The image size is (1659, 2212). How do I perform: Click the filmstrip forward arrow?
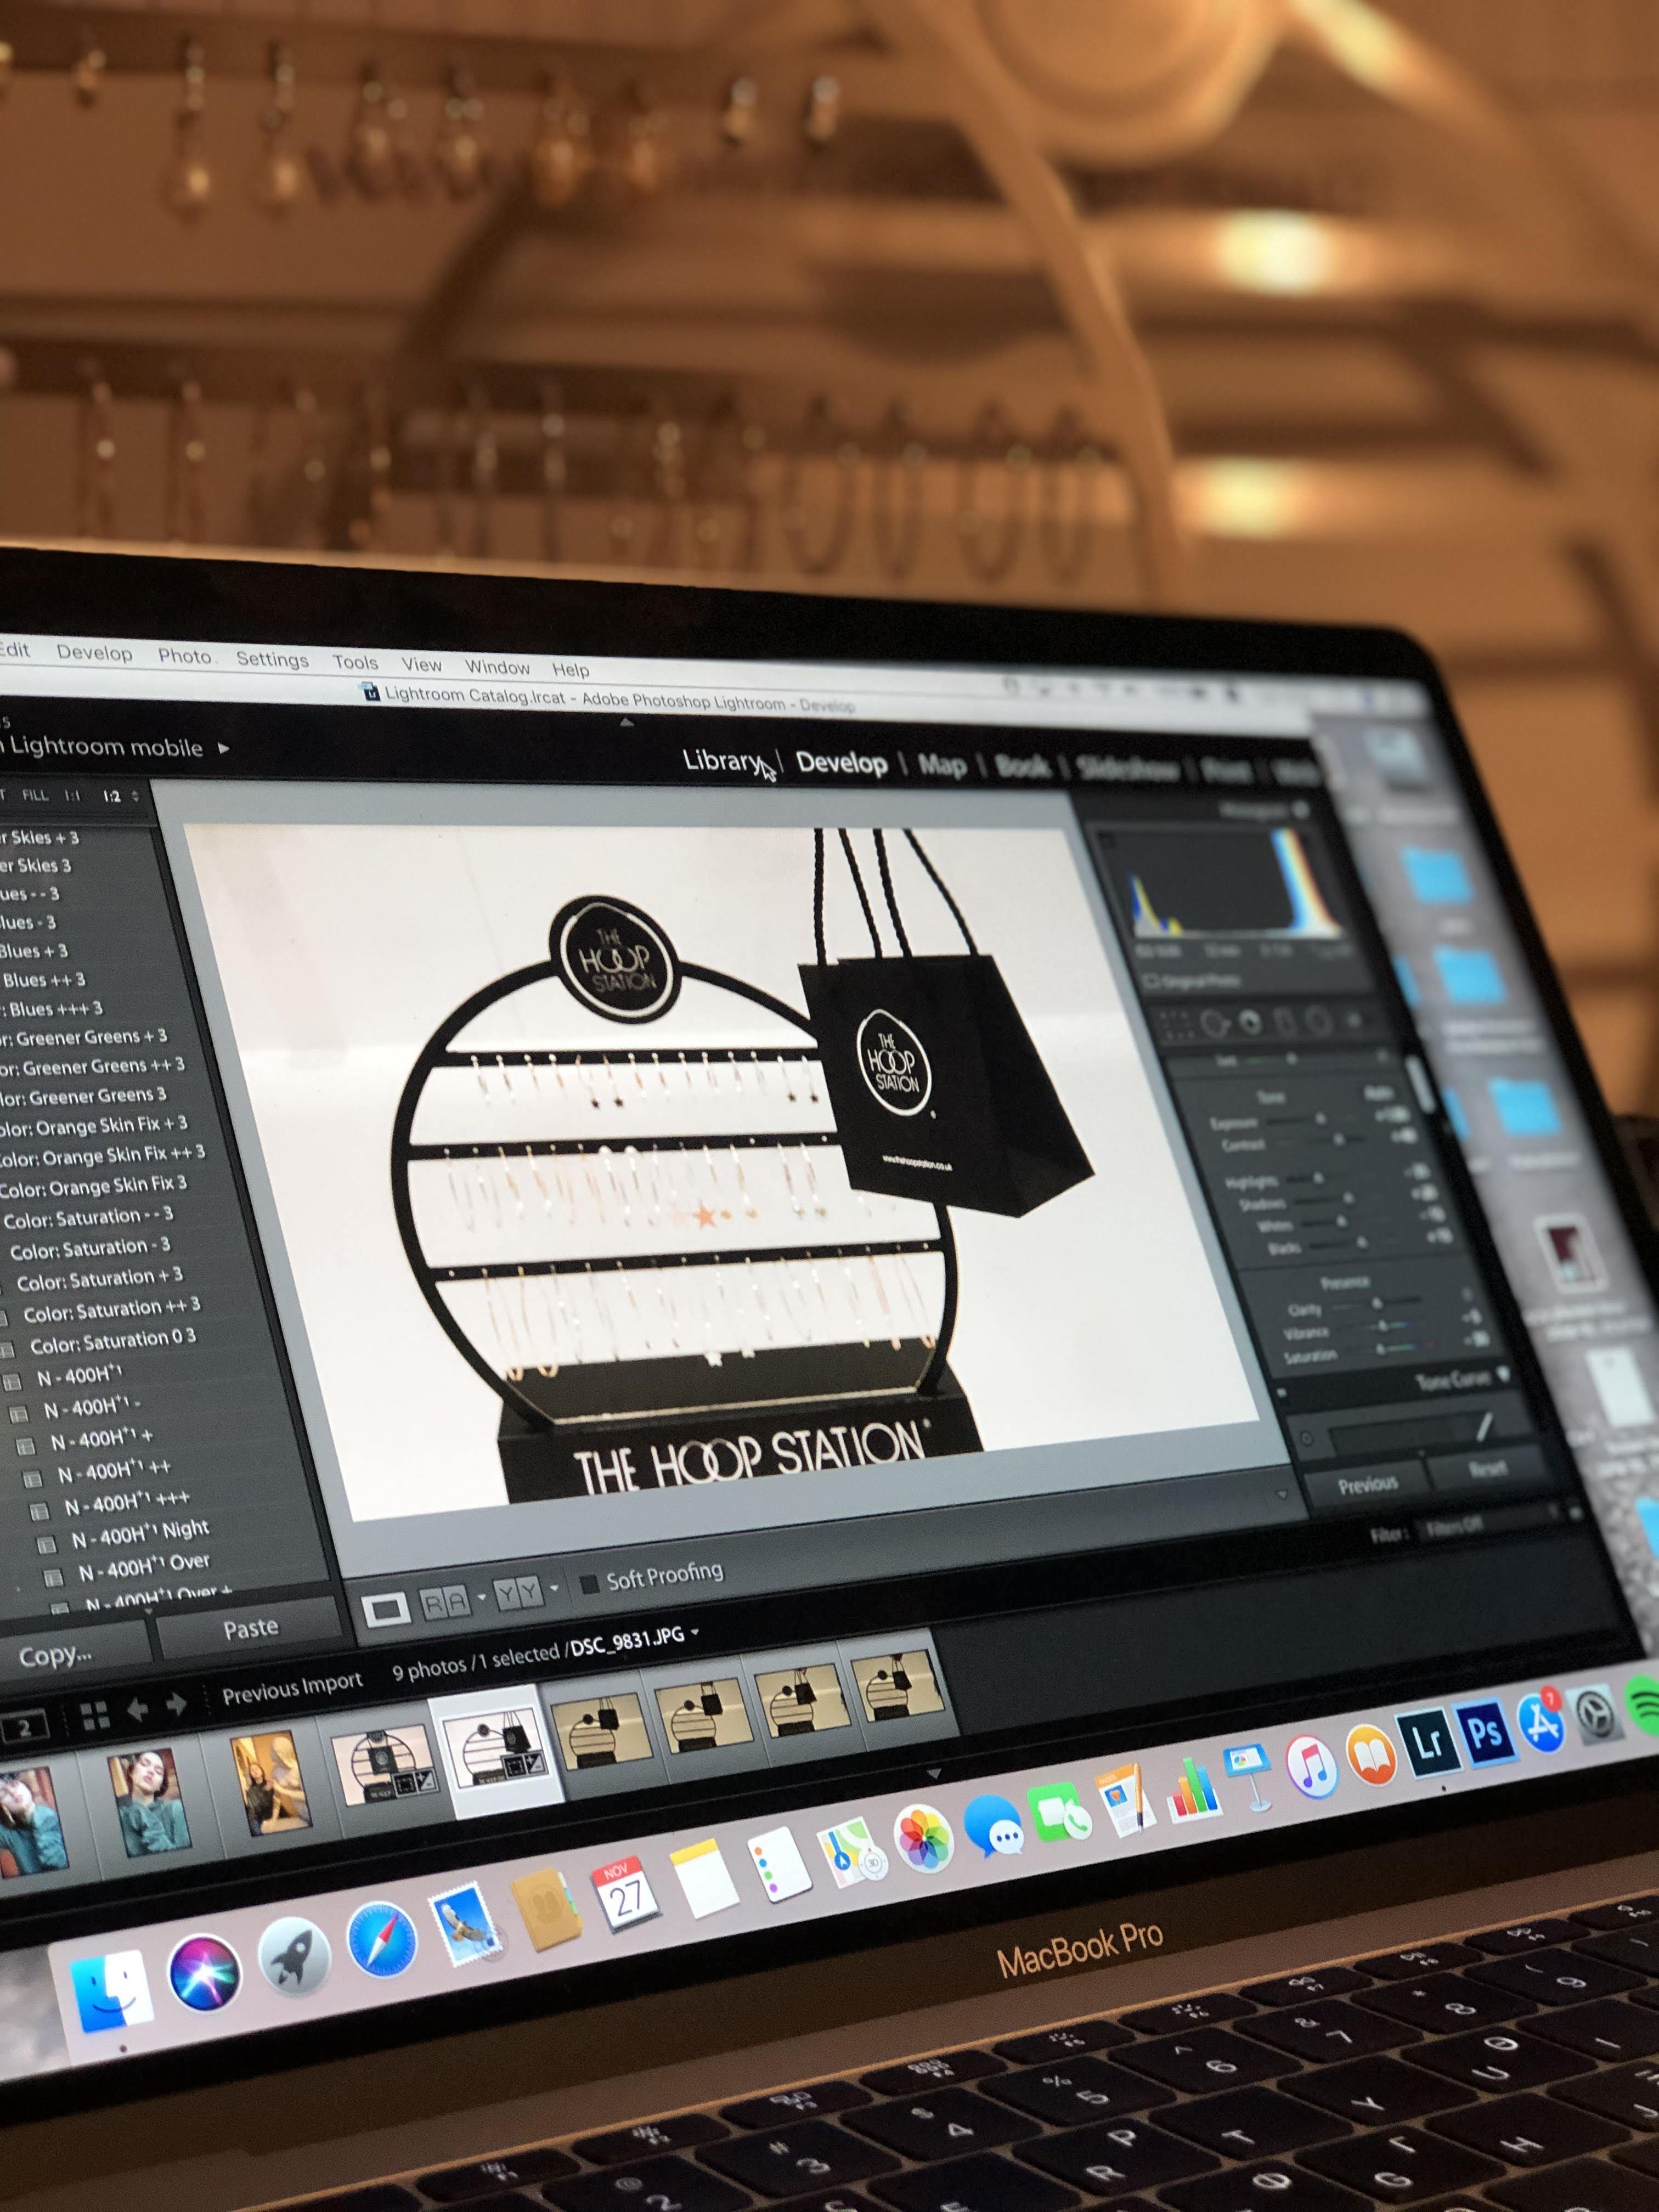(x=176, y=1705)
